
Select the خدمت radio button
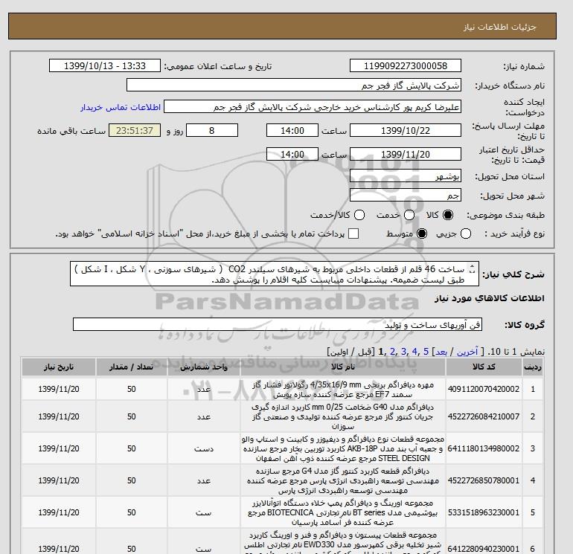(x=409, y=215)
